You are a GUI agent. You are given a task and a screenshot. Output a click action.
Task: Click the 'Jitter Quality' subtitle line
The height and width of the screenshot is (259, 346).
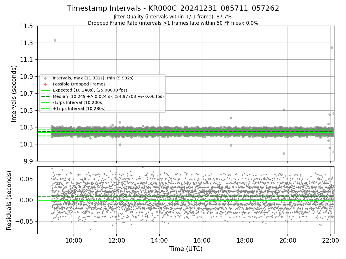point(173,17)
